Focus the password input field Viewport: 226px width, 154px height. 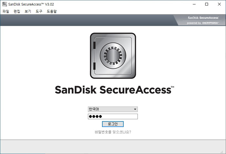113,117
